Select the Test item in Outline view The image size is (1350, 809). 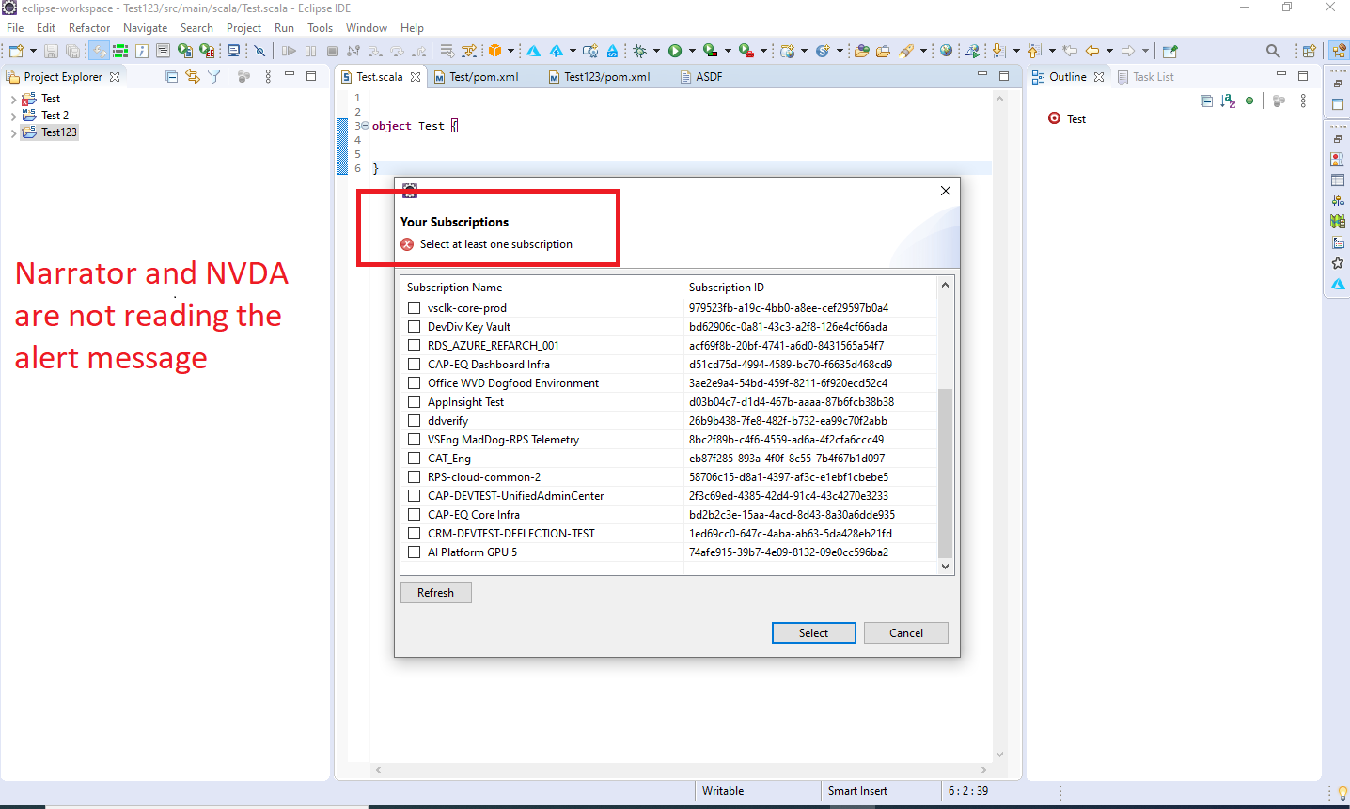tap(1067, 119)
